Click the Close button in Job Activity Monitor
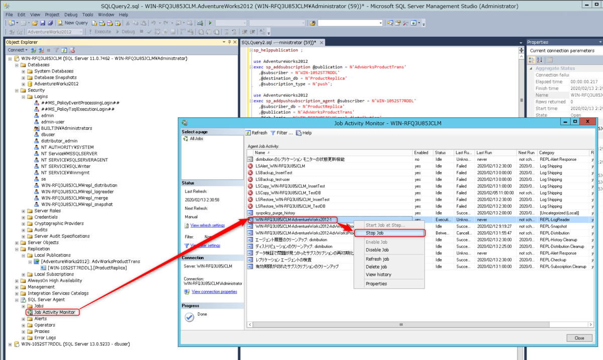This screenshot has width=603, height=360. pos(579,338)
